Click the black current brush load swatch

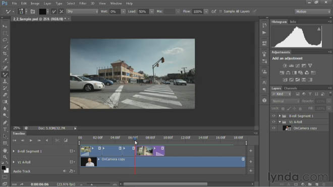tap(42, 12)
